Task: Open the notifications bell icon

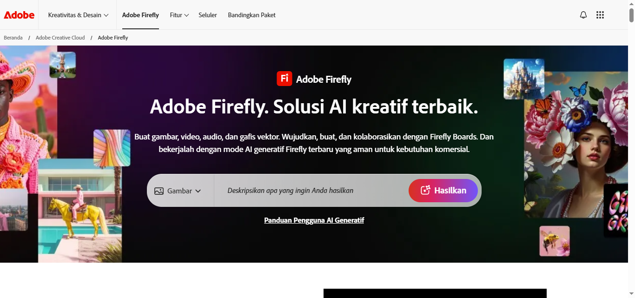Action: tap(583, 15)
